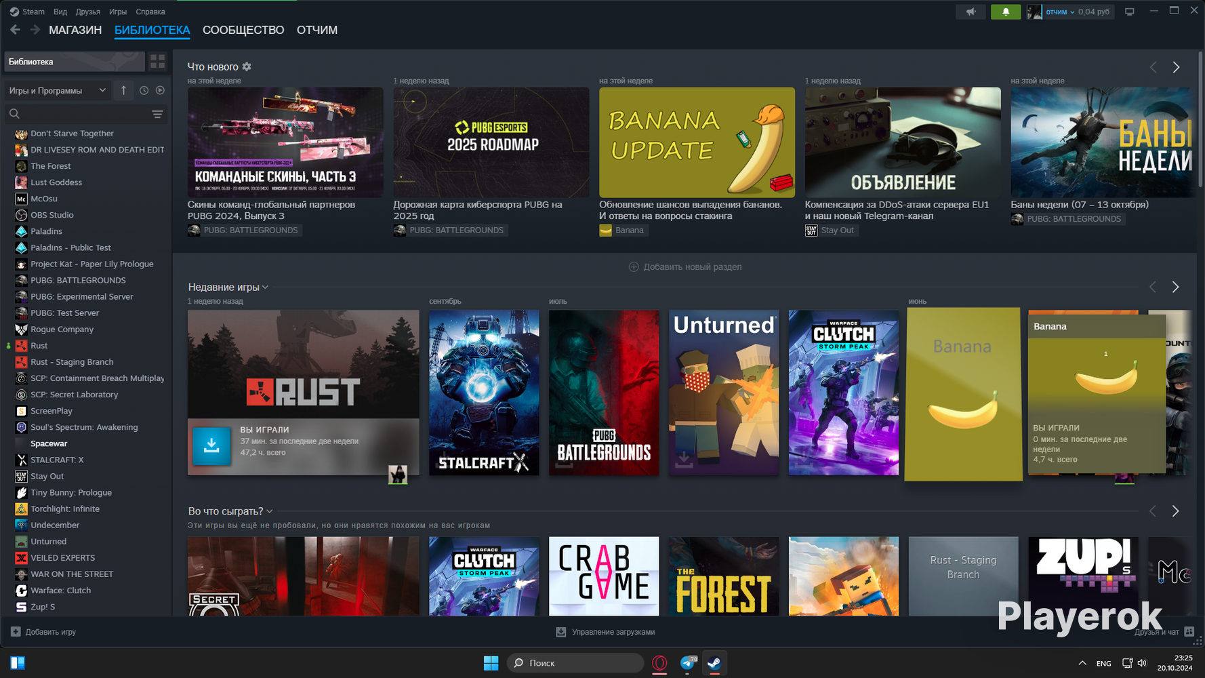Open PUBG Esports 2025 Roadmap news

click(491, 142)
